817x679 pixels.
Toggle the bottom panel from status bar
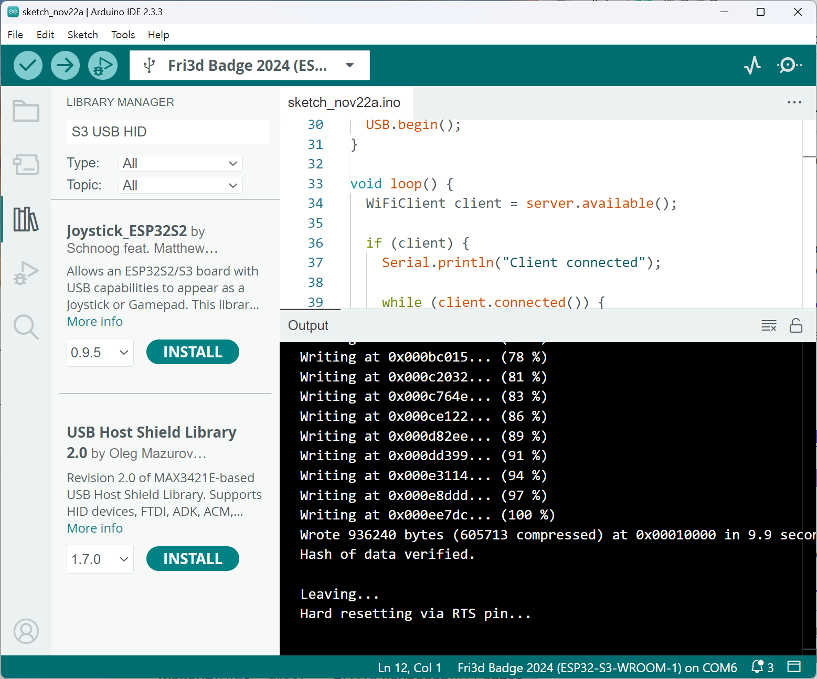pyautogui.click(x=794, y=667)
